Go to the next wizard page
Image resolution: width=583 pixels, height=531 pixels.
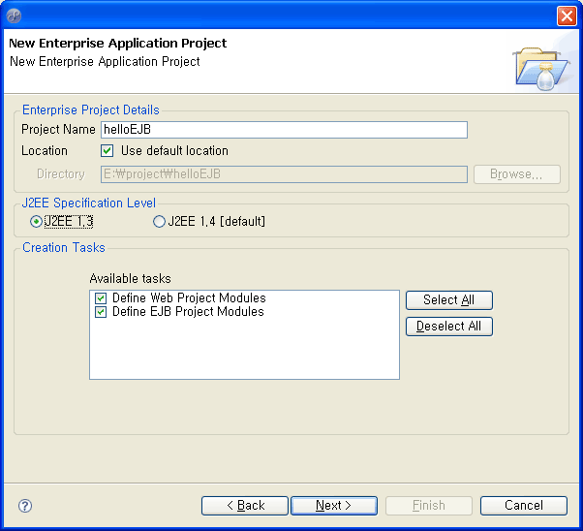pyautogui.click(x=334, y=506)
